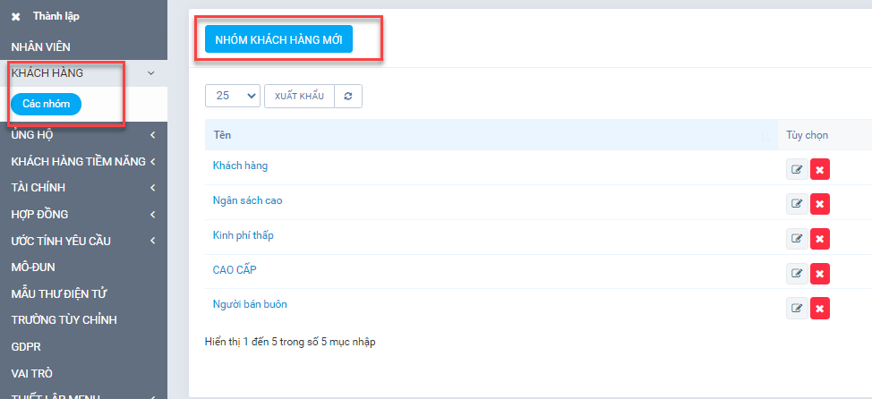Edit the Người bán buôn group
Screen dimensions: 872x399
click(796, 309)
